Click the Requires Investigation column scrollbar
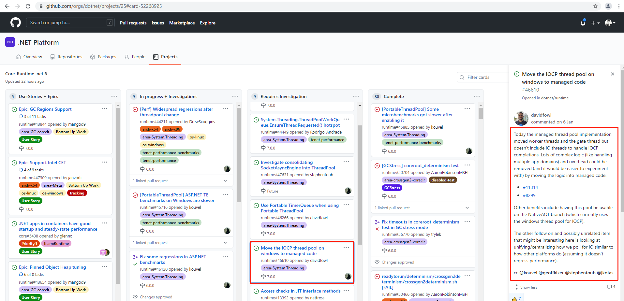The height and width of the screenshot is (301, 624). click(360, 185)
